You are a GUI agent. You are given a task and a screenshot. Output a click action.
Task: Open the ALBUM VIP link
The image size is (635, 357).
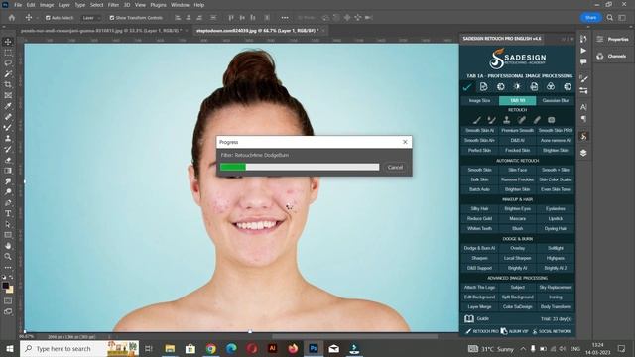(x=515, y=331)
